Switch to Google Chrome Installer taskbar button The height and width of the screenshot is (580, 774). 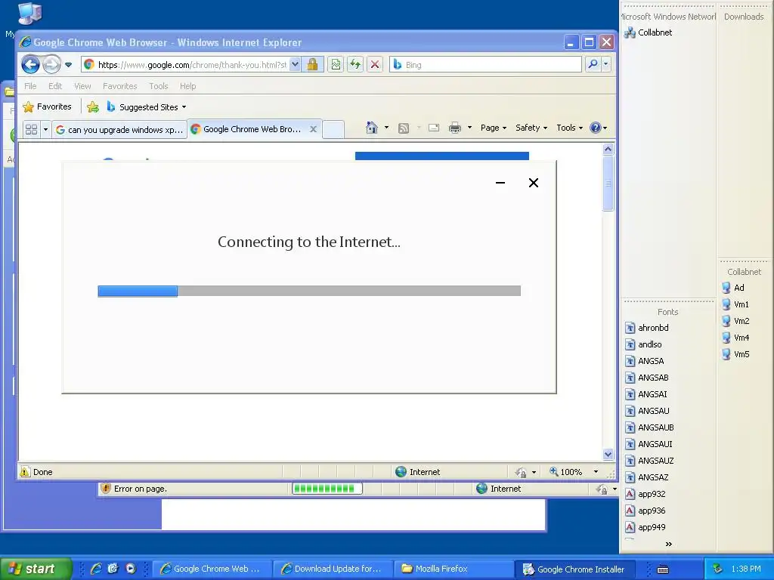[x=574, y=569]
